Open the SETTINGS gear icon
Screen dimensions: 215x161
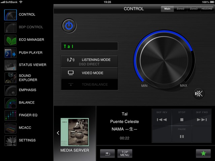pos(10,141)
